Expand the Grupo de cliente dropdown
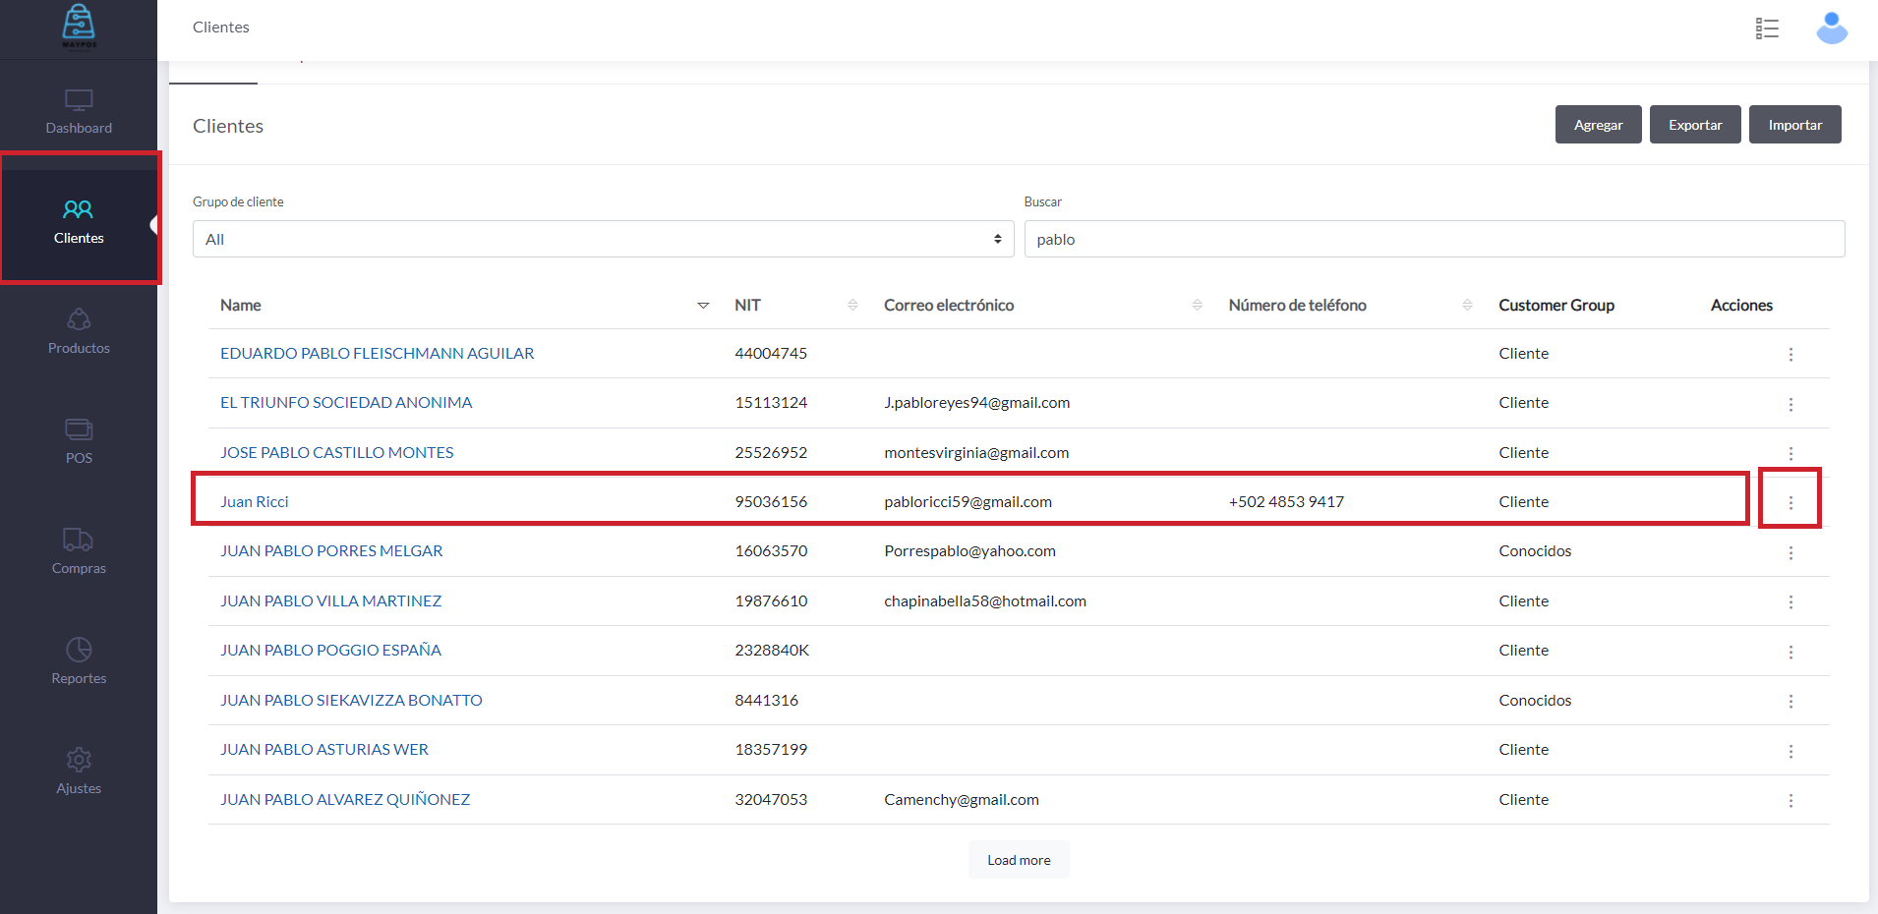The width and height of the screenshot is (1878, 914). [x=603, y=239]
